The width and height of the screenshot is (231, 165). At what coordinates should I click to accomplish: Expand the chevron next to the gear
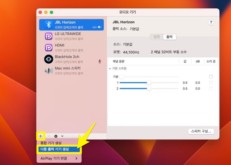[x=62, y=136]
